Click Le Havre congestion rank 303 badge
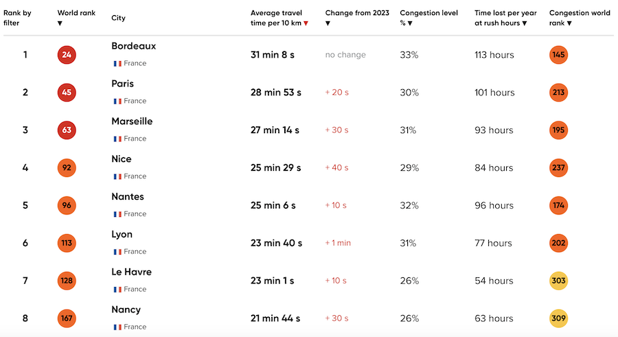Screen dimensions: 618x337 click(x=559, y=281)
